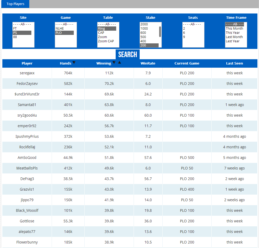Image resolution: width=259 pixels, height=248 pixels.
Task: Select 600 in the Stake list
Action: pos(149,33)
